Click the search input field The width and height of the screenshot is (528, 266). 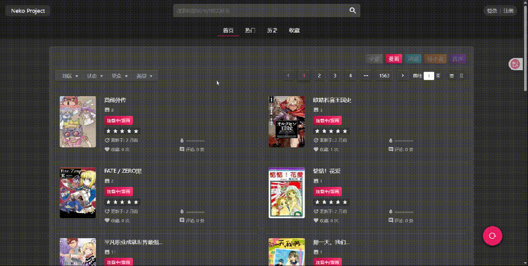[261, 10]
